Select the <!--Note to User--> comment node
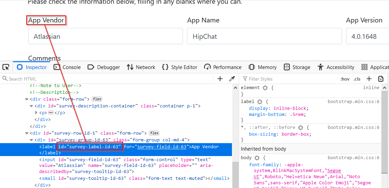 (x=56, y=85)
